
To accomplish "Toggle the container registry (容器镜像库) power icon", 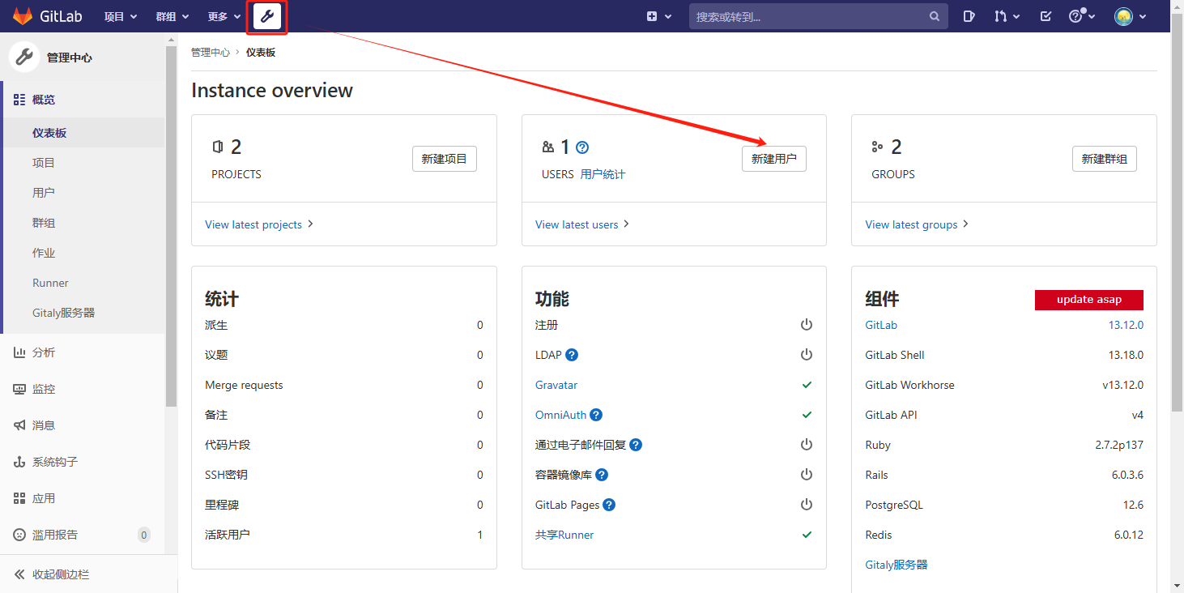I will click(x=806, y=475).
